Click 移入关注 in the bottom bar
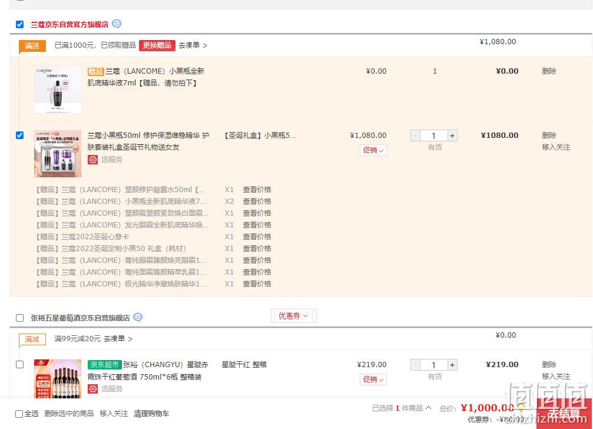Image resolution: width=593 pixels, height=429 pixels. tap(114, 414)
